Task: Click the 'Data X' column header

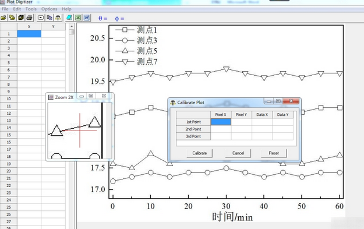Action: (x=262, y=114)
